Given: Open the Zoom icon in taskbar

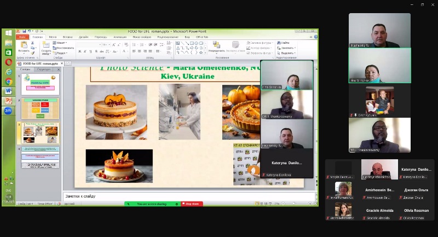Looking at the screenshot, I should pos(8,111).
